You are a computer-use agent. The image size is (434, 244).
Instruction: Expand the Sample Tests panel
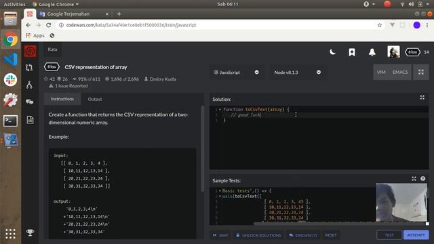(x=414, y=179)
